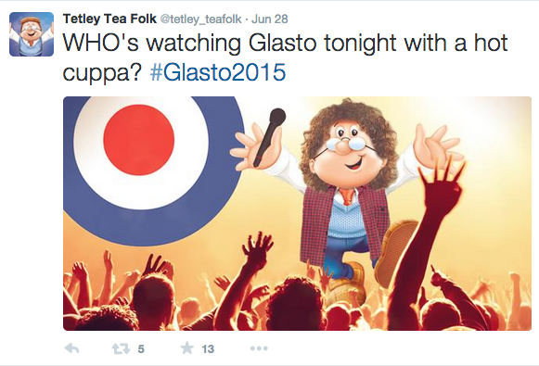The image size is (539, 366).
Task: Click the tweet text about Glasto
Action: coord(285,57)
